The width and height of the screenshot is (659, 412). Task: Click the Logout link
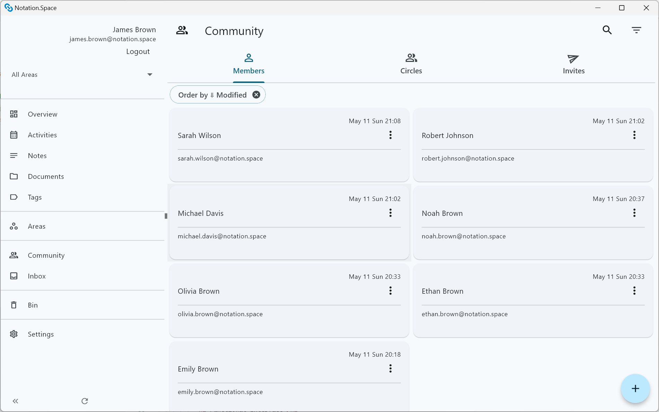click(138, 52)
